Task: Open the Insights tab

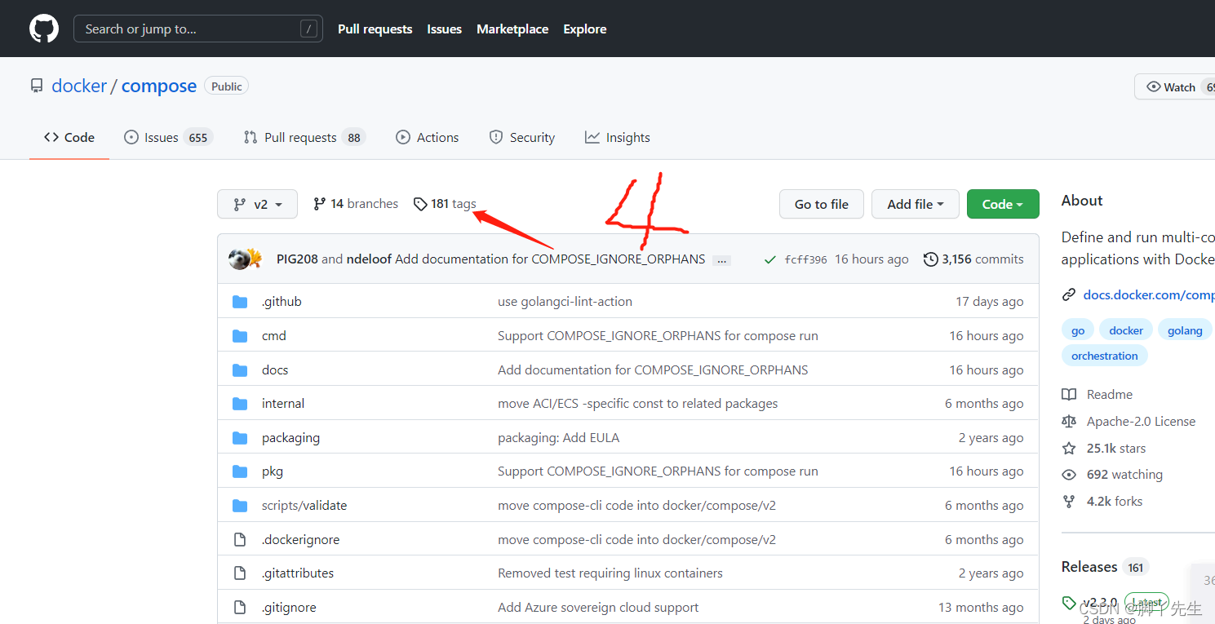Action: 617,137
